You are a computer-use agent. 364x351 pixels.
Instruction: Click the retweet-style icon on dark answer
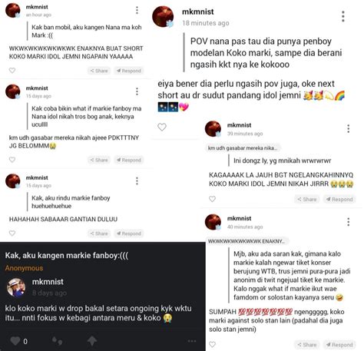(57, 341)
